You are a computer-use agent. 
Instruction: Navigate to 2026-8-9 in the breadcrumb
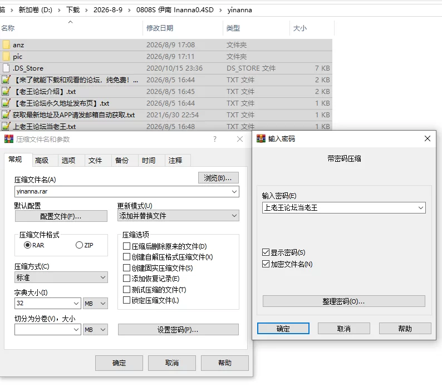(x=108, y=10)
